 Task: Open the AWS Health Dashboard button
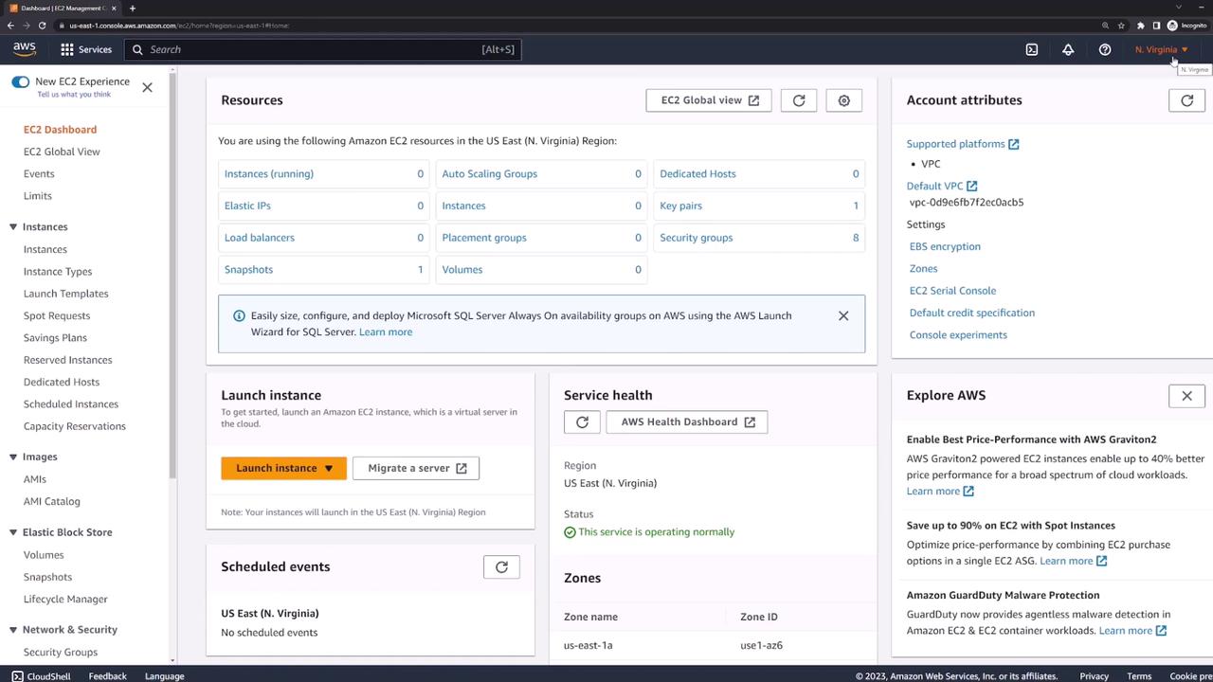pos(687,422)
